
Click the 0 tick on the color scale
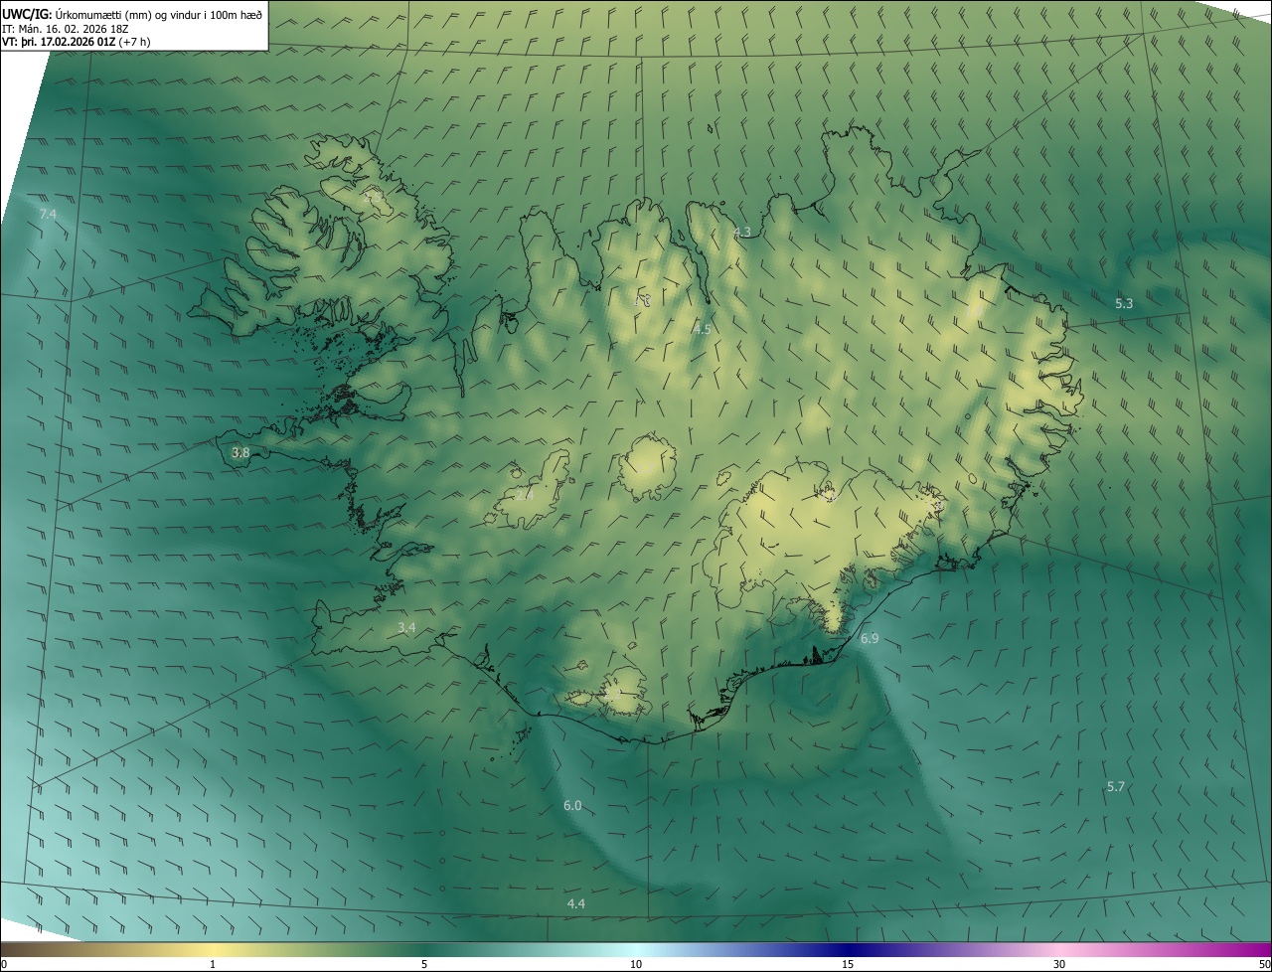[x=4, y=964]
